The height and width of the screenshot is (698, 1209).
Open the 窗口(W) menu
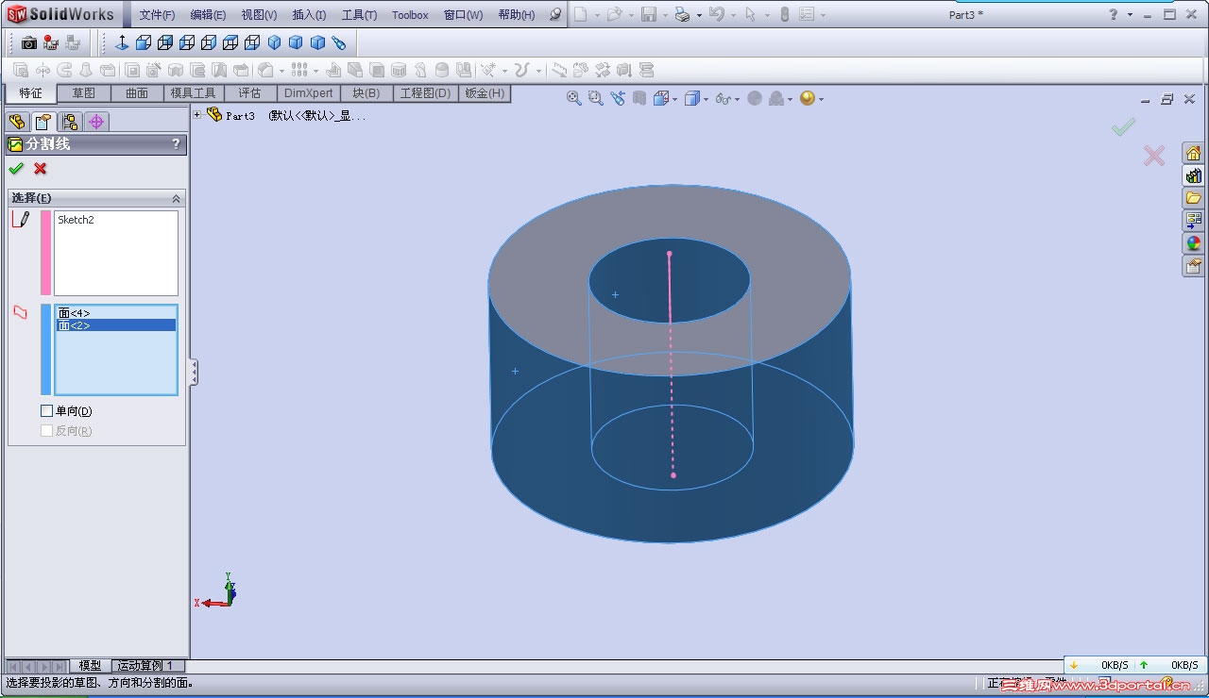pos(463,15)
